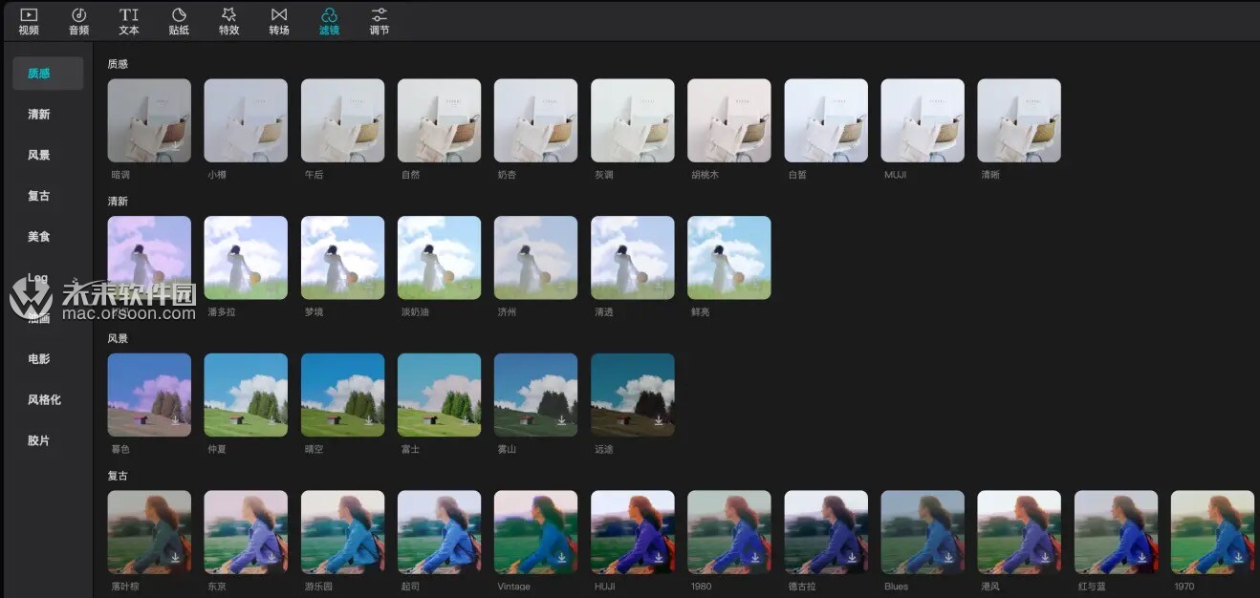Apply the 白皙 filter thumbnail
The width and height of the screenshot is (1260, 598).
point(826,120)
